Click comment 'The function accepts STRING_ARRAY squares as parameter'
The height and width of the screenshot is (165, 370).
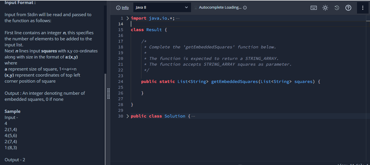point(220,64)
